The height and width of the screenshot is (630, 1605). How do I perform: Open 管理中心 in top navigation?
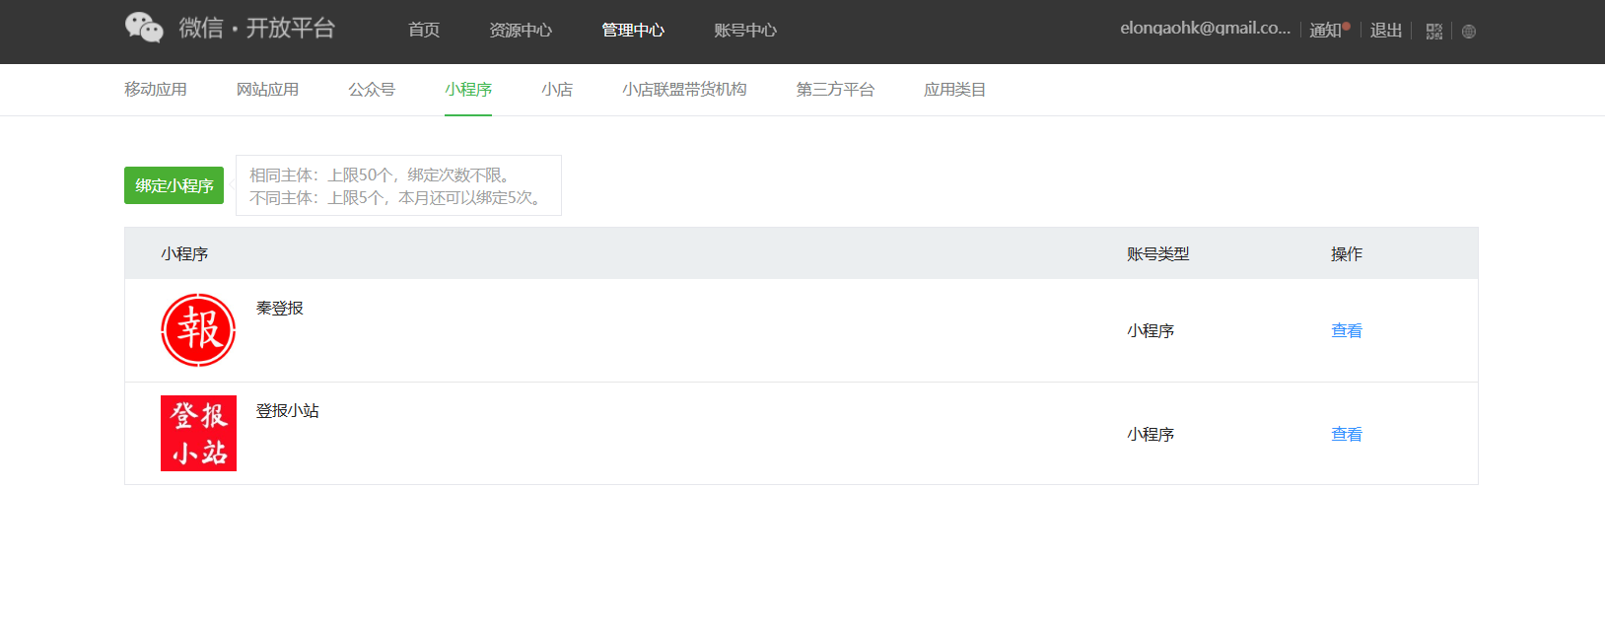(633, 31)
